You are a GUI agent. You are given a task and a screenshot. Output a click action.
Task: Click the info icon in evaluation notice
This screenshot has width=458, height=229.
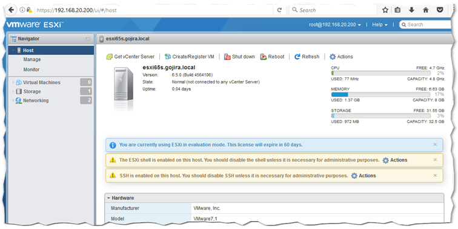point(113,145)
